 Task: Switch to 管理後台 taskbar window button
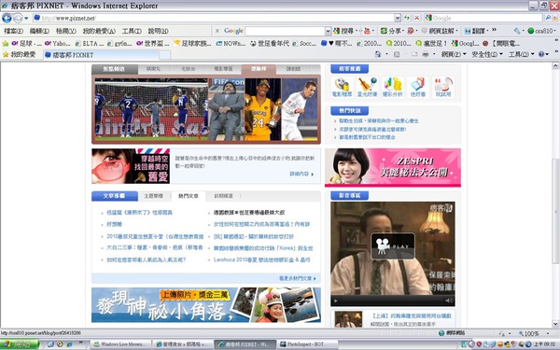[x=183, y=344]
